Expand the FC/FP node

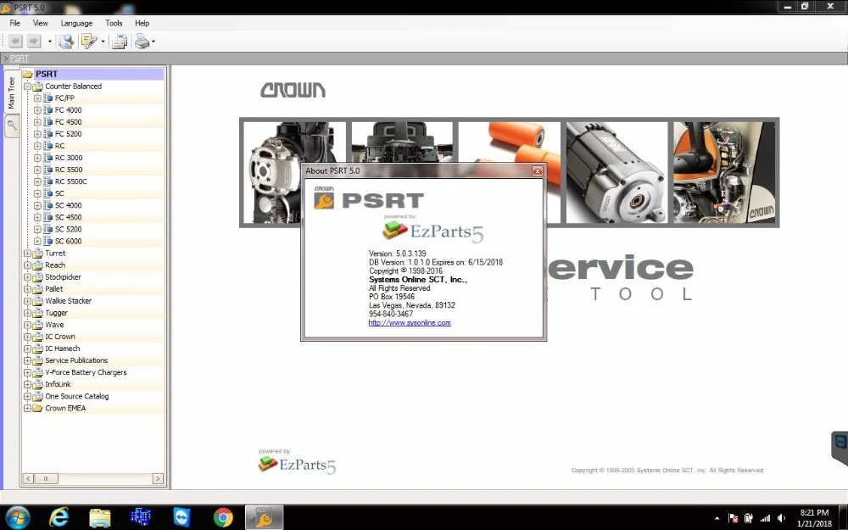coord(37,98)
